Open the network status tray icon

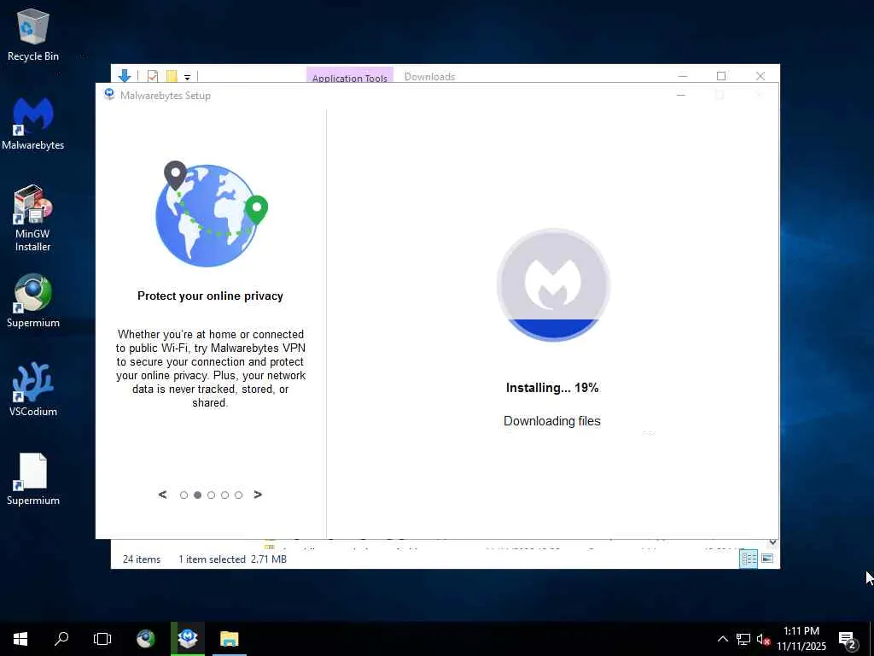pos(743,639)
